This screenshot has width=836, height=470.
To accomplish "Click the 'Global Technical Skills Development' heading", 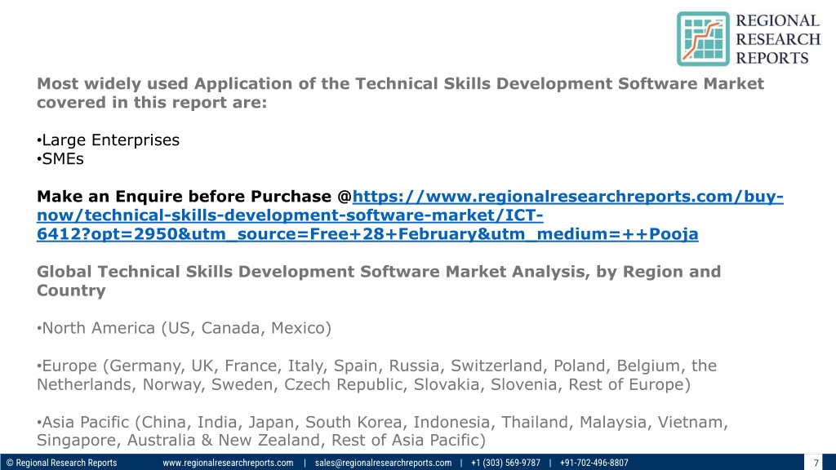I will click(379, 281).
